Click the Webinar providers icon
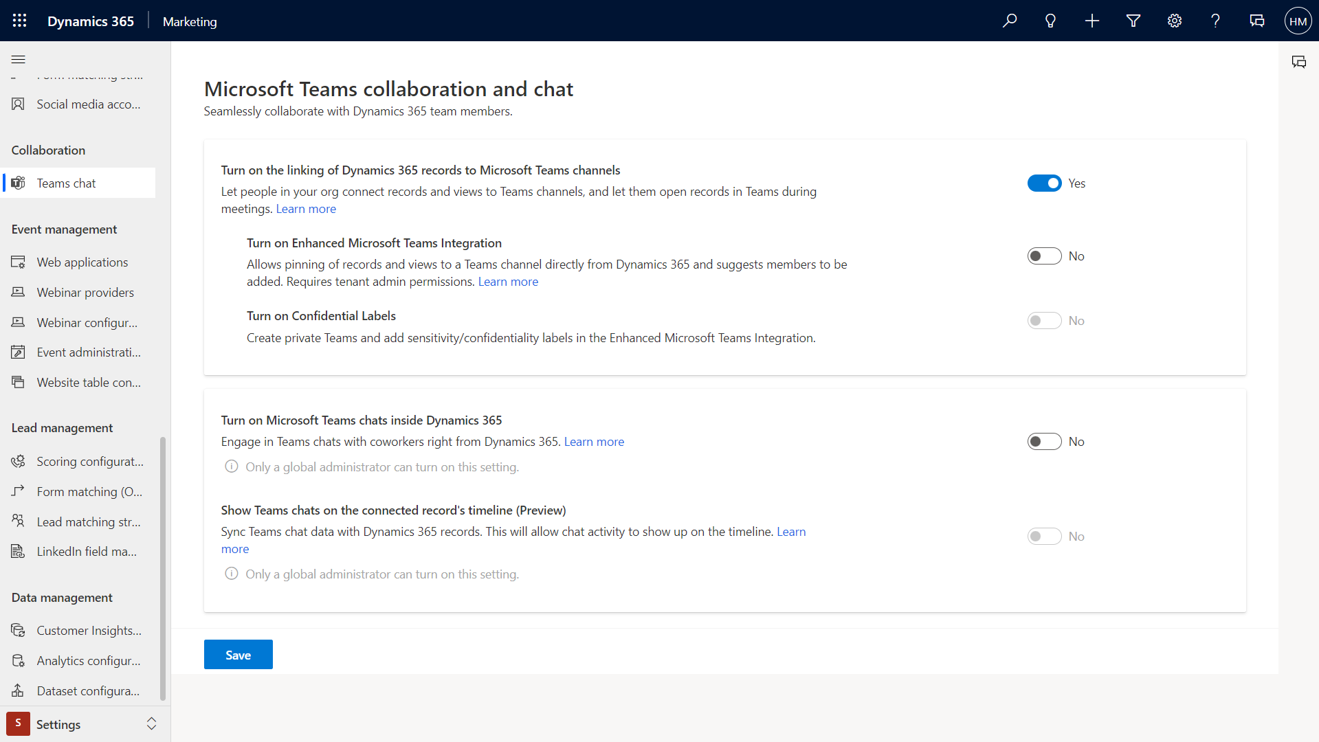The width and height of the screenshot is (1319, 742). (x=18, y=292)
